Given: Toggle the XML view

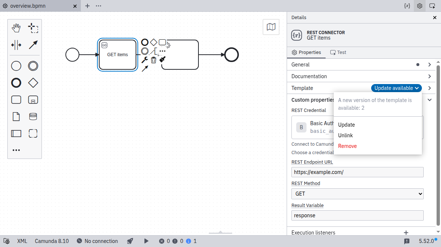Looking at the screenshot, I should click(x=22, y=241).
